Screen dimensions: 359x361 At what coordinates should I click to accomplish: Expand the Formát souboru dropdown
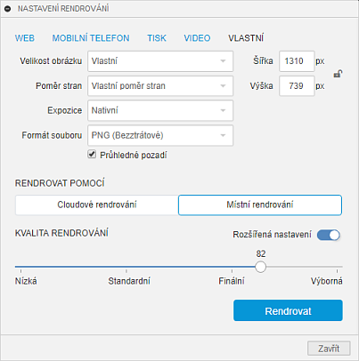[160, 135]
